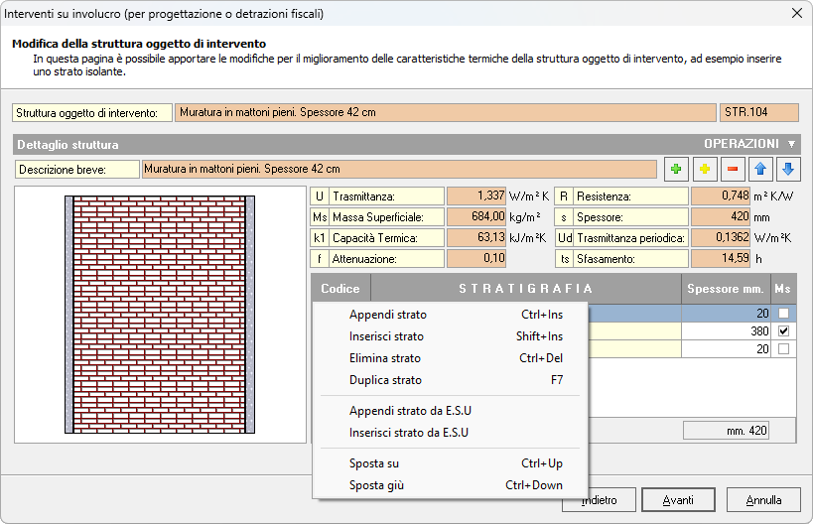Uncheck Ms checkbox on 380 mm layer
813x524 pixels.
[784, 331]
